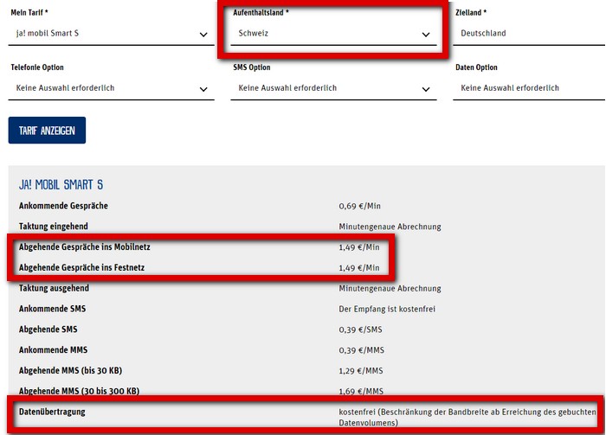This screenshot has width=606, height=435.
Task: Open the Daten Option dropdown
Action: coord(530,88)
